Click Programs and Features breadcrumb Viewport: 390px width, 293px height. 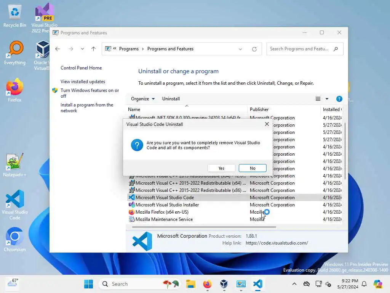[x=170, y=49]
